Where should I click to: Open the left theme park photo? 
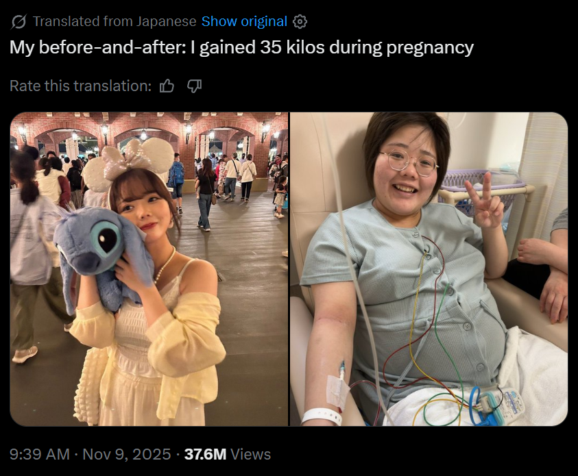pyautogui.click(x=149, y=269)
